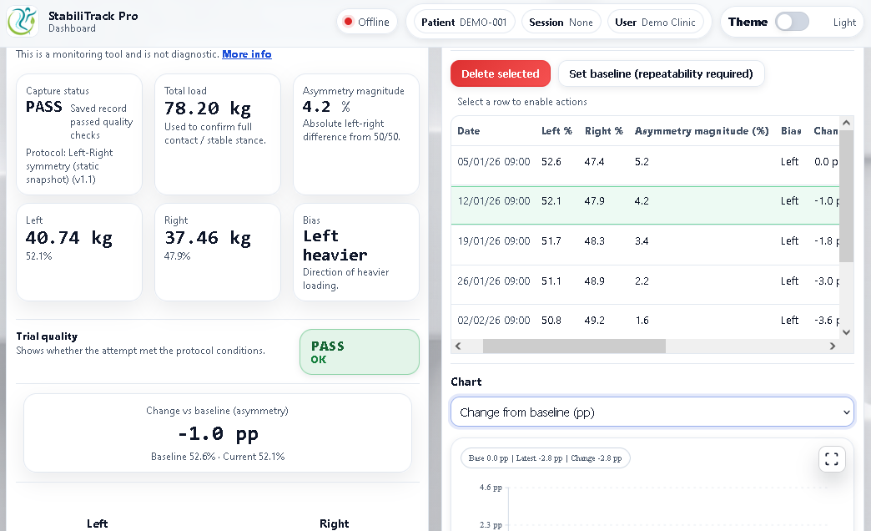Click the 50.8 Left % cell
This screenshot has width=871, height=531.
551,321
